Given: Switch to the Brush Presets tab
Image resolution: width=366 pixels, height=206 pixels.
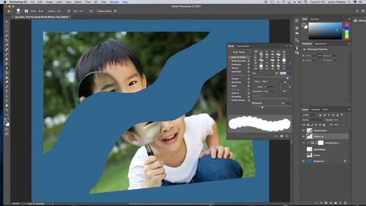Looking at the screenshot, I should click(x=242, y=46).
